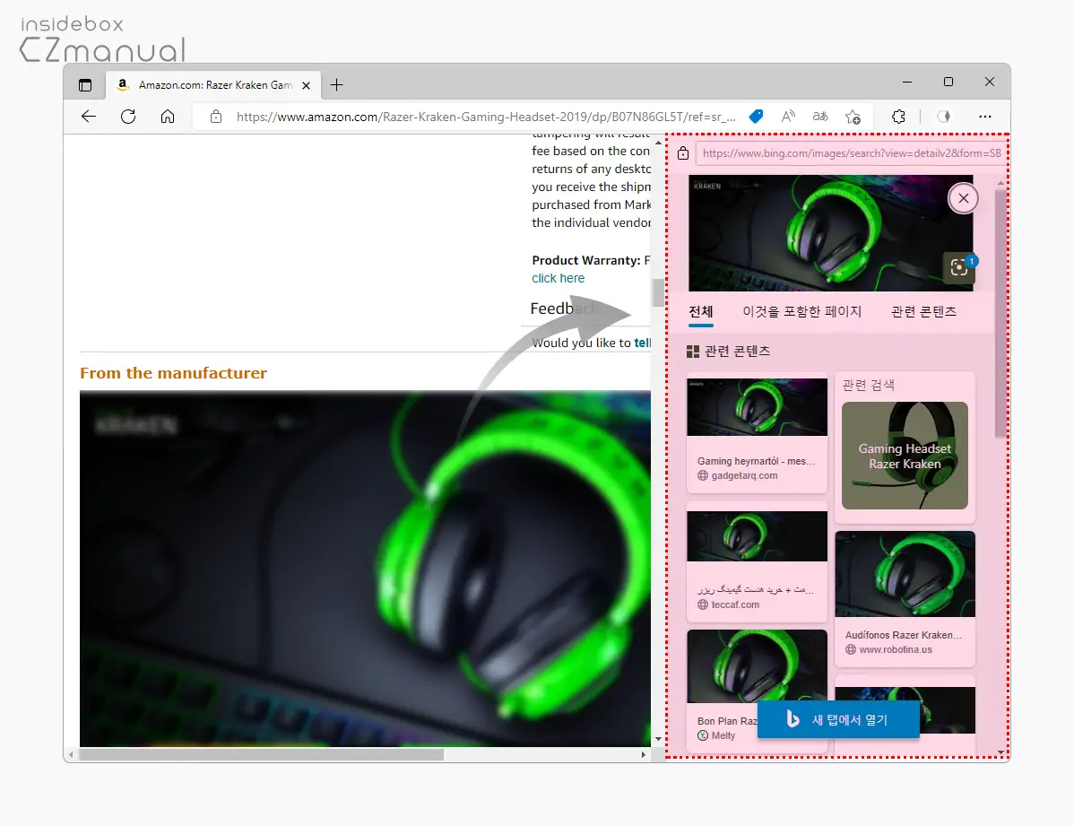Click the horizontal scroll right arrow

643,755
